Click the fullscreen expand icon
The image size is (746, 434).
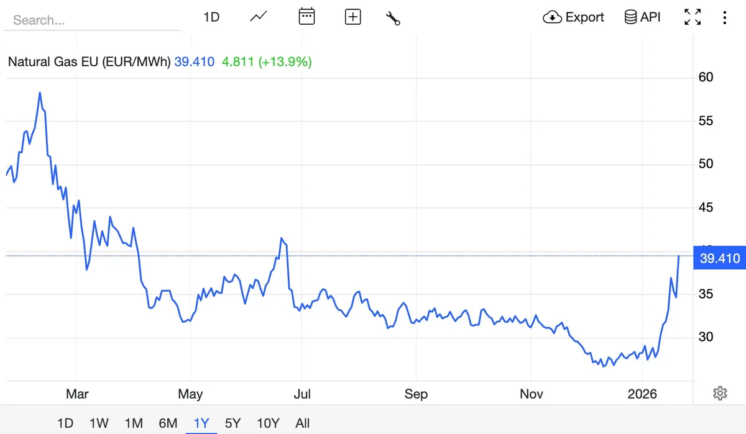[x=693, y=17]
